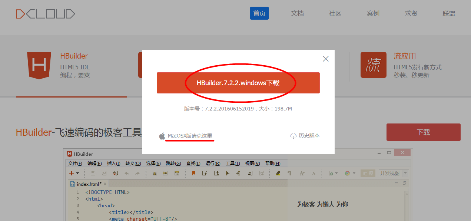Click code line <!DOCTYPE HTML>

coord(107,192)
